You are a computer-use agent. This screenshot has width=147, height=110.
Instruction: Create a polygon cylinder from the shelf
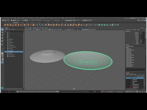pyautogui.click(x=10, y=25)
